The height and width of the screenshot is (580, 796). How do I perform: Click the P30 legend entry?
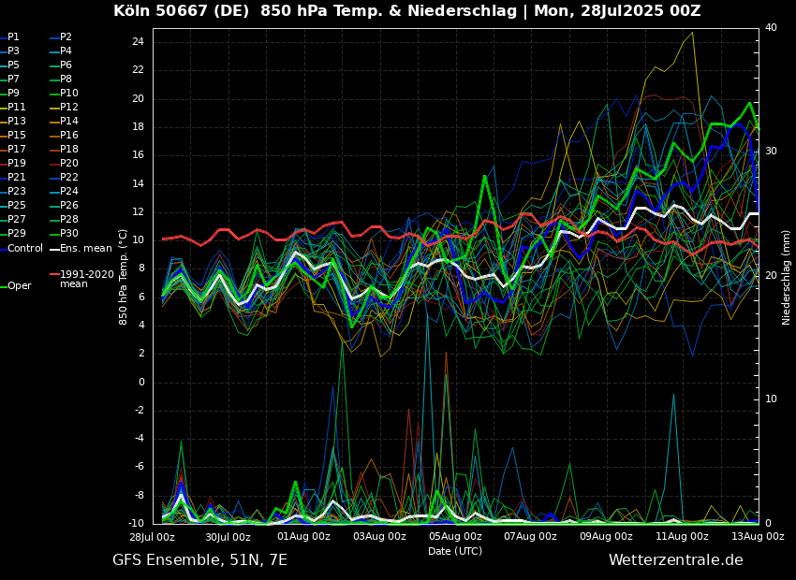[69, 234]
